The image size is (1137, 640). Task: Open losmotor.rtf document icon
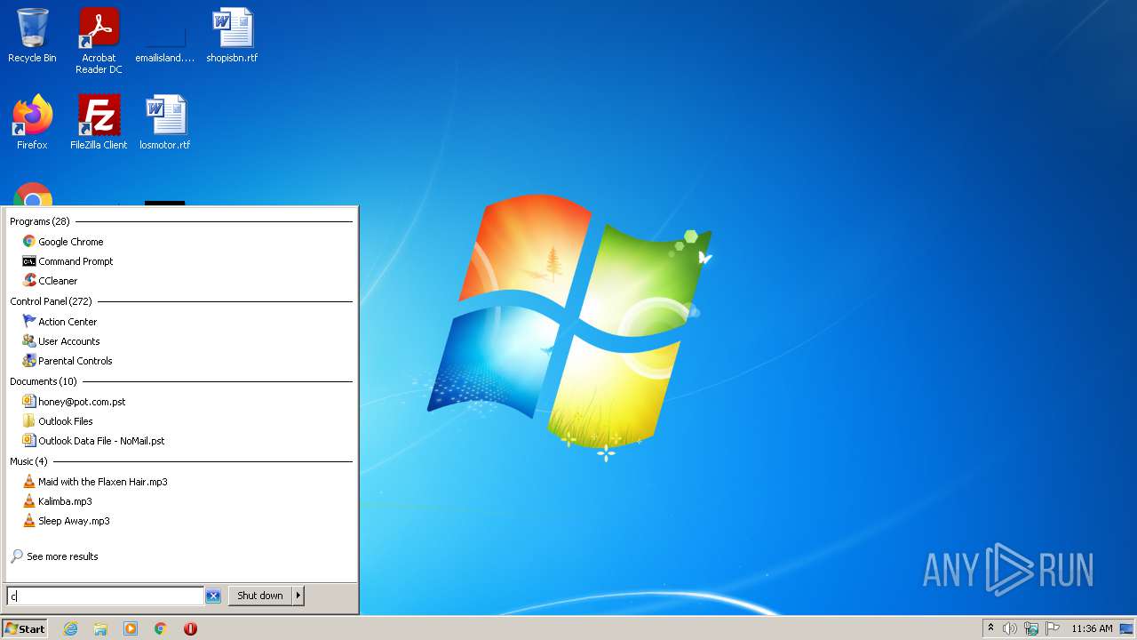pyautogui.click(x=165, y=123)
